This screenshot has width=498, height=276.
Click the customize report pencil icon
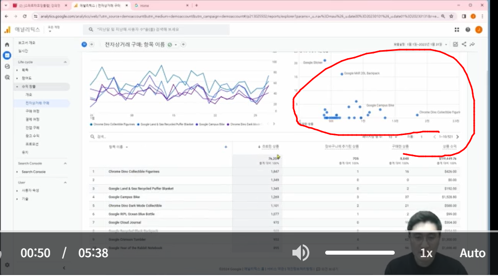pyautogui.click(x=455, y=45)
